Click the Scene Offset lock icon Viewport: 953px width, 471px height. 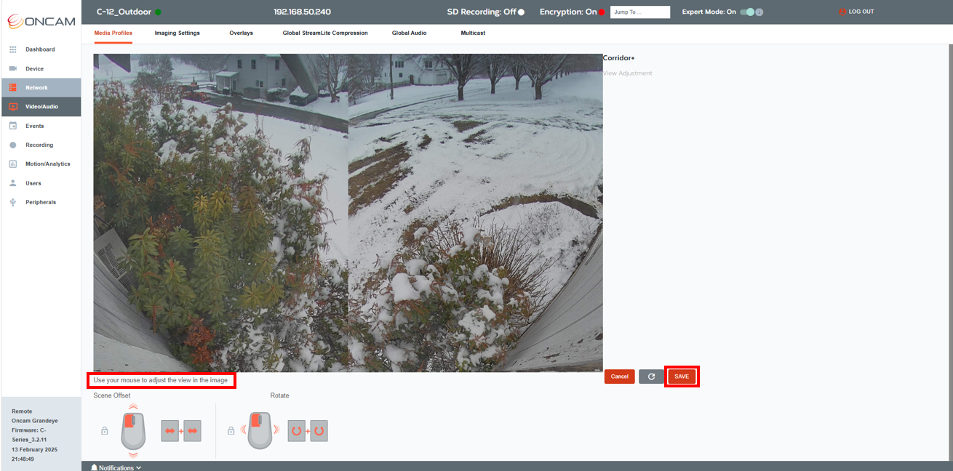(104, 431)
